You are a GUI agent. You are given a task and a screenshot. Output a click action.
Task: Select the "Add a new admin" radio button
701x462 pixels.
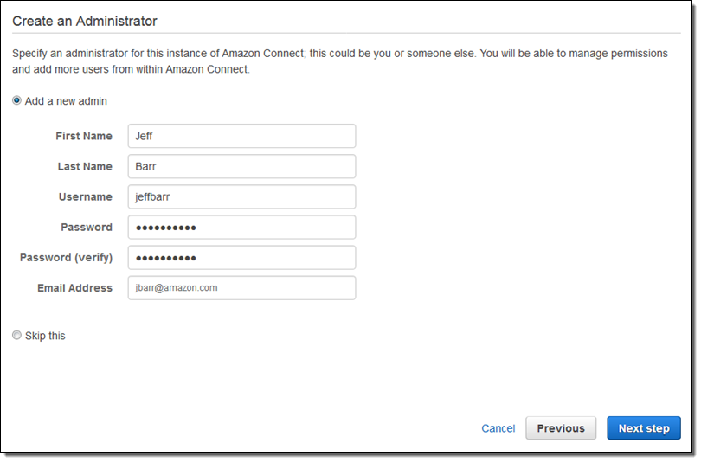pos(17,100)
